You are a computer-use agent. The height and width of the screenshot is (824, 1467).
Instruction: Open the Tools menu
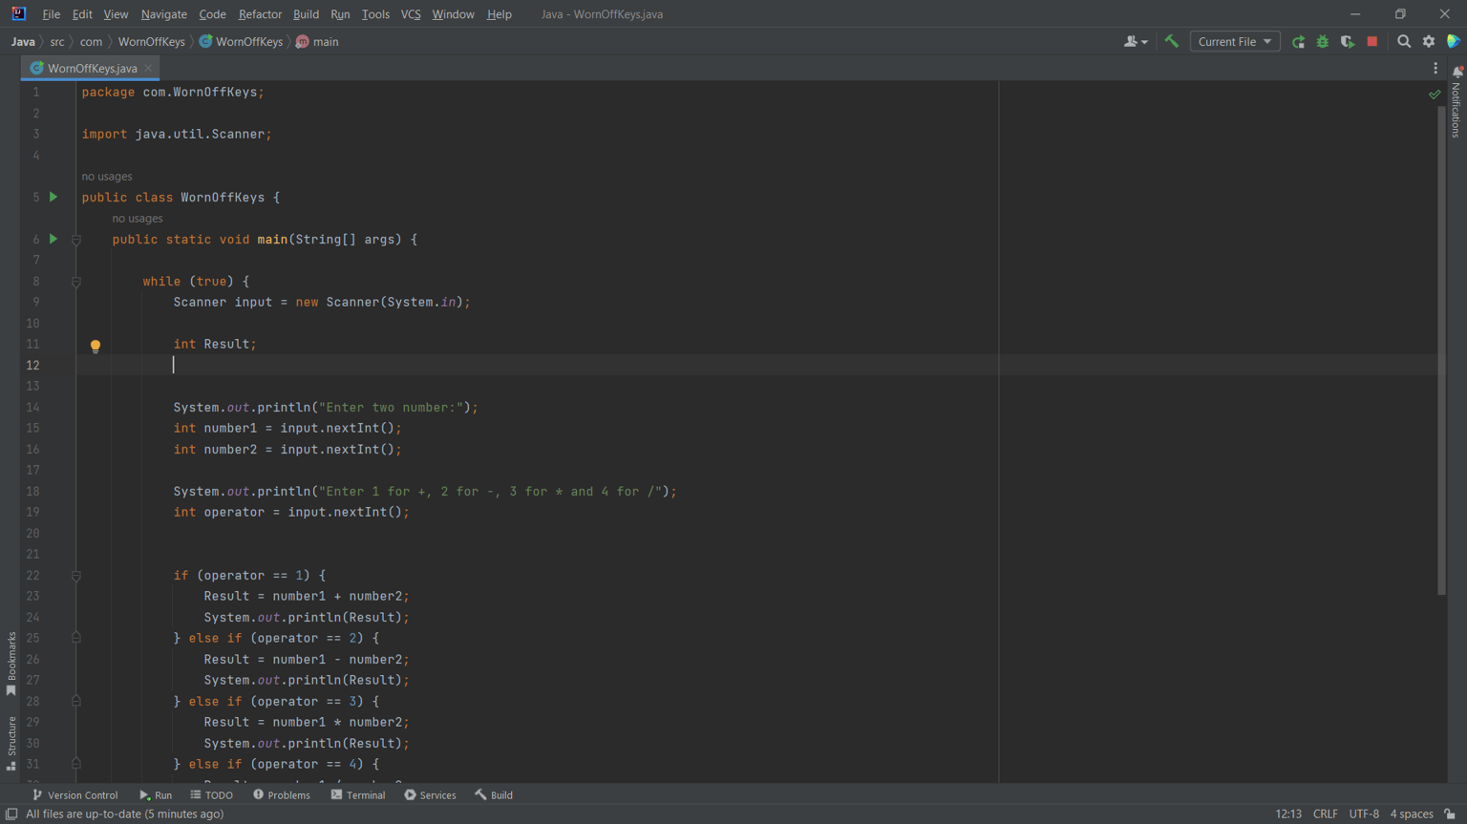375,14
